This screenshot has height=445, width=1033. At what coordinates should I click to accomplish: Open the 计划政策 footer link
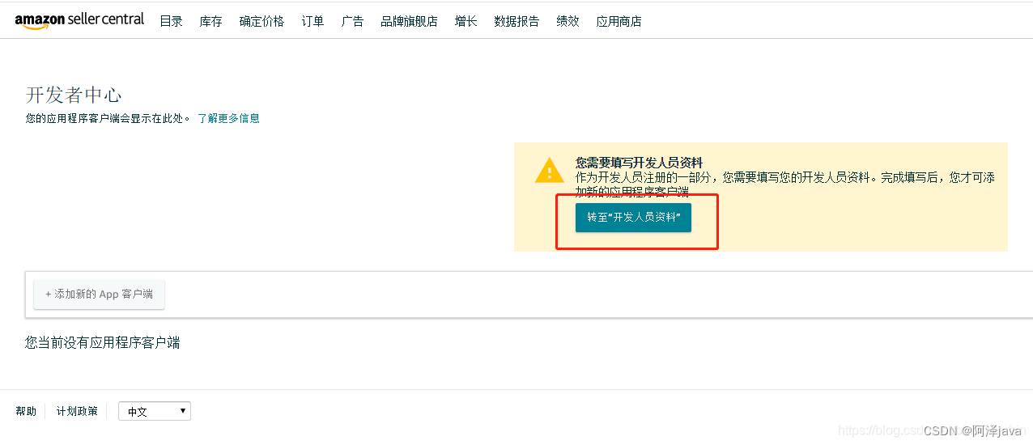[x=77, y=411]
